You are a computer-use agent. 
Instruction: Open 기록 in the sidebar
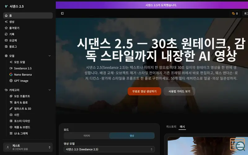point(28,34)
